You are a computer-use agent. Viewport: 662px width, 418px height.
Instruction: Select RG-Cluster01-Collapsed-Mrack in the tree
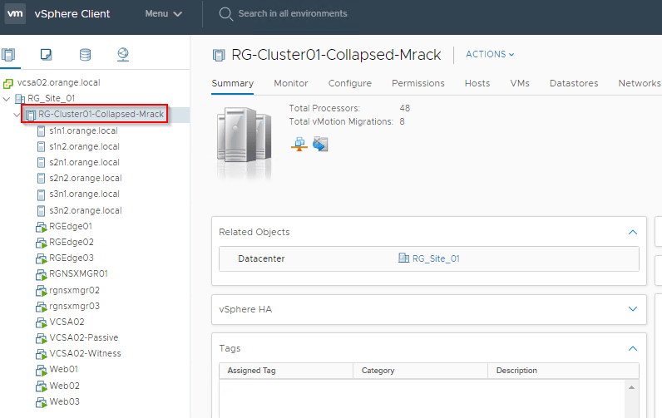(101, 114)
